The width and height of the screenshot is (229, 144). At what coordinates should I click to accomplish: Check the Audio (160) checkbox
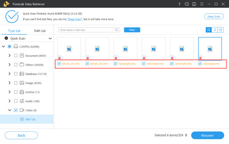(16, 101)
